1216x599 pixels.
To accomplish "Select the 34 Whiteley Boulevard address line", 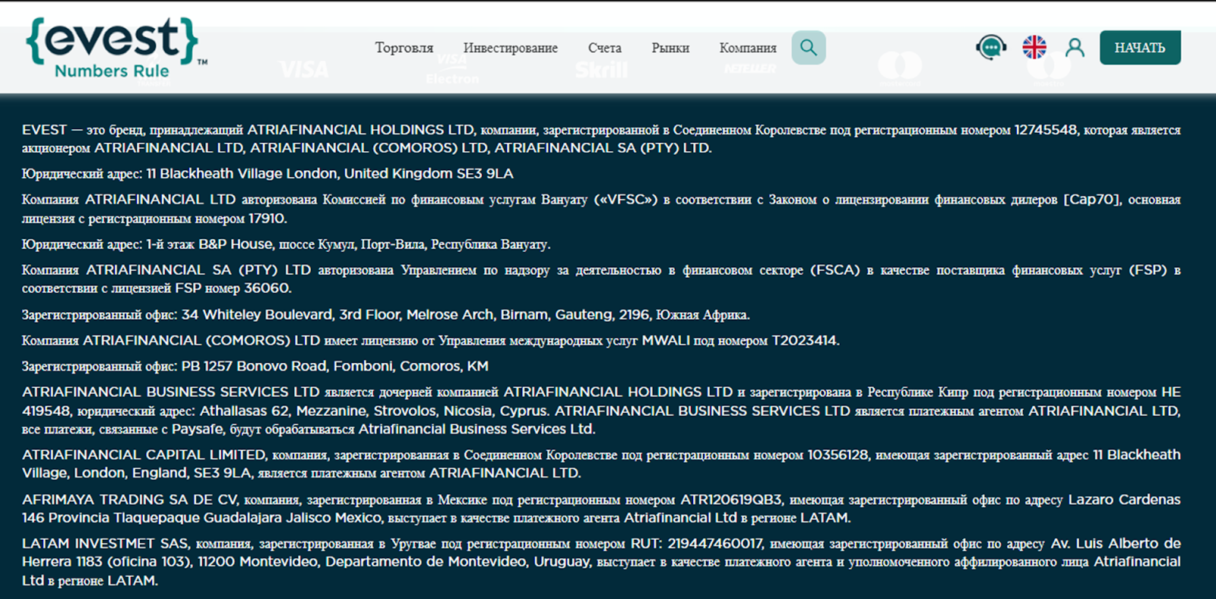I will click(386, 314).
